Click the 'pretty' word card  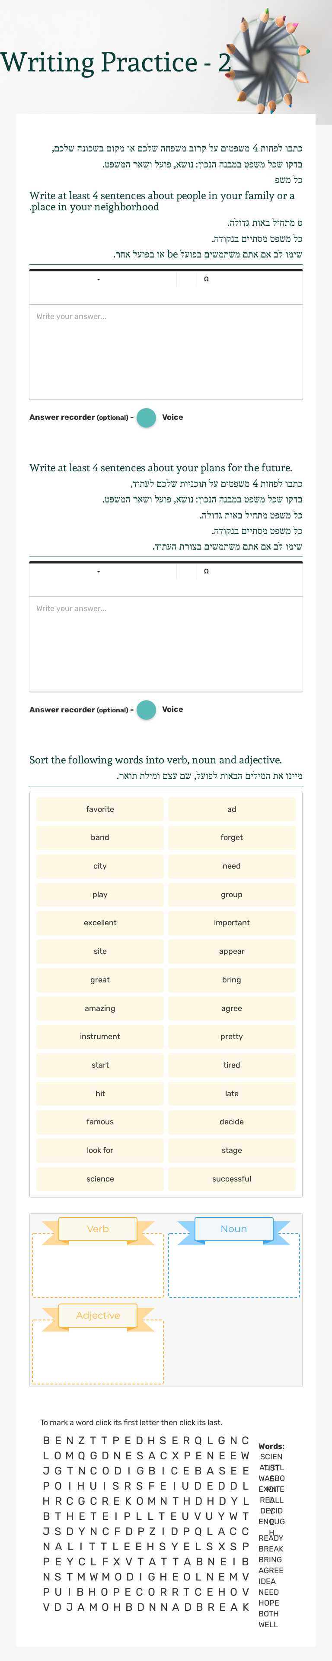(231, 1036)
